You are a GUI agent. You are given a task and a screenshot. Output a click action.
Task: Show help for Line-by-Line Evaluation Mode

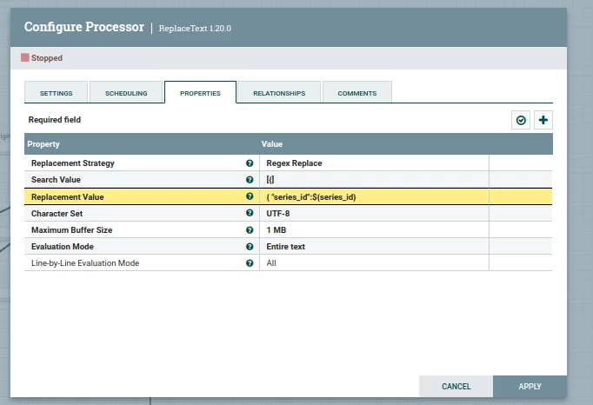point(250,262)
